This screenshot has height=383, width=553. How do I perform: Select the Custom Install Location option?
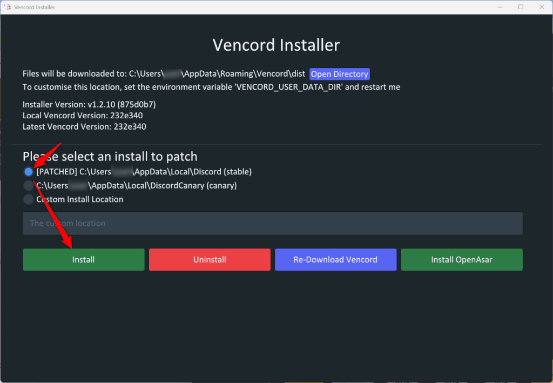click(28, 199)
